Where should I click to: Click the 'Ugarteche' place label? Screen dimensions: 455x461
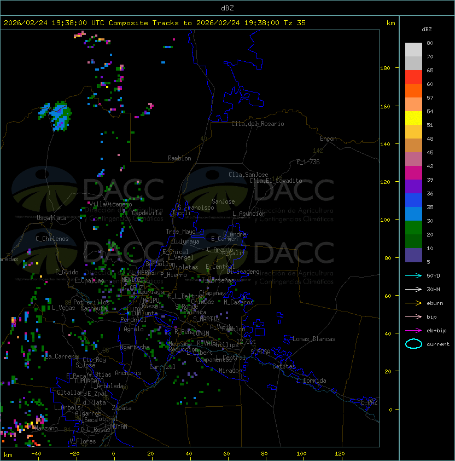point(135,347)
